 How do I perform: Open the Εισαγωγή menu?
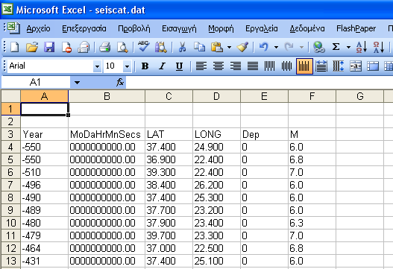179,28
